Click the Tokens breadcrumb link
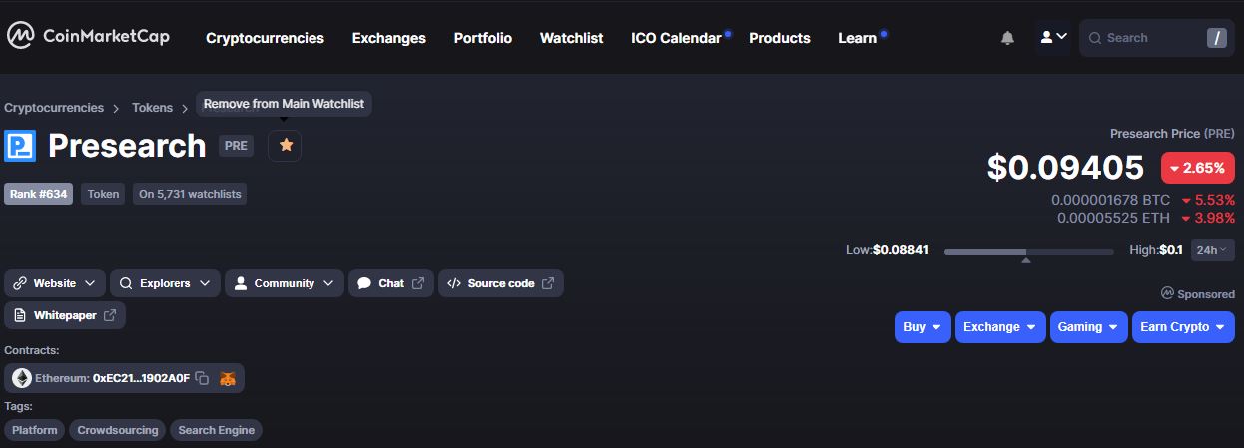Viewport: 1244px width, 448px height. 152,108
